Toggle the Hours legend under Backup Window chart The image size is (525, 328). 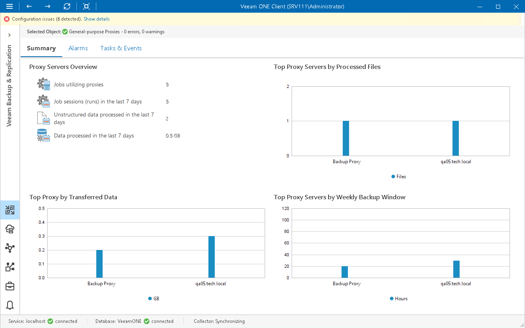coord(398,298)
